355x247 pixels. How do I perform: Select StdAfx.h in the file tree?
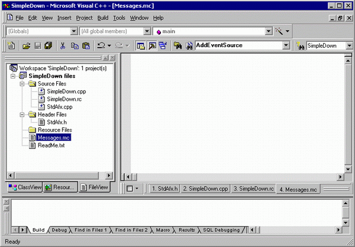57,122
